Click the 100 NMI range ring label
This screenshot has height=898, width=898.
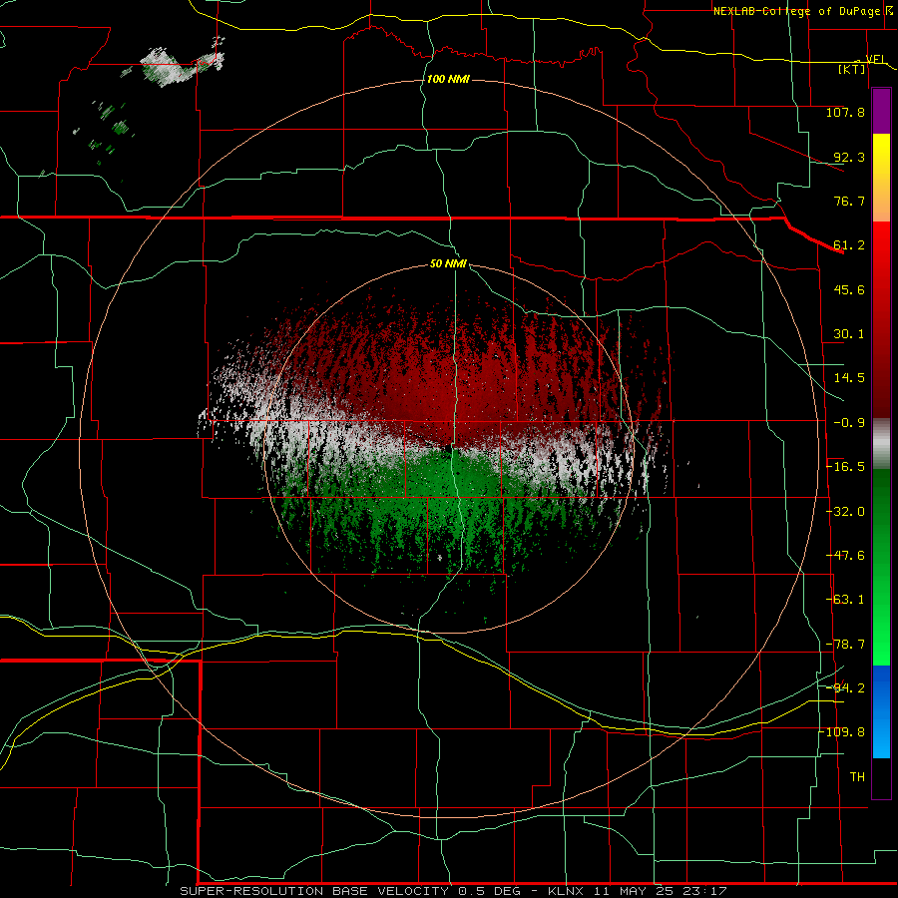coord(448,79)
